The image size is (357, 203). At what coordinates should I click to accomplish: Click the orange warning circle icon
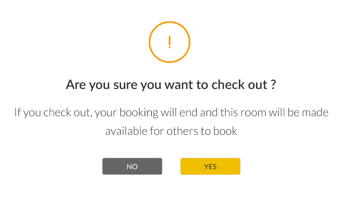(169, 42)
